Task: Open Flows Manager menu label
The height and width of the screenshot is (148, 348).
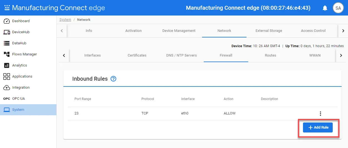Action: (24, 54)
